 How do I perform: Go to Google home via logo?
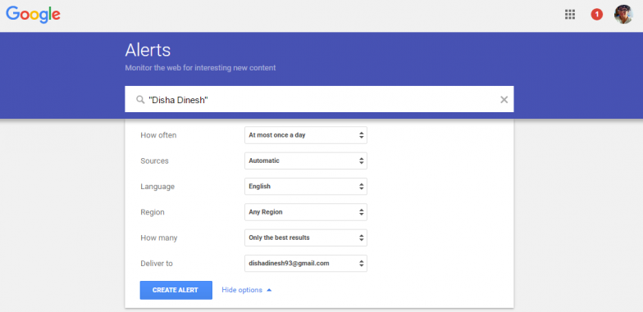(x=33, y=15)
